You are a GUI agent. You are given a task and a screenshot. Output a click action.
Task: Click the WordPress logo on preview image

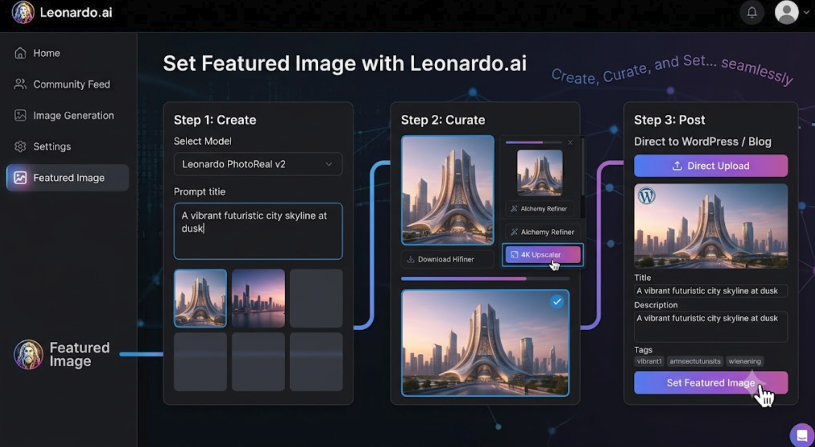tap(646, 195)
